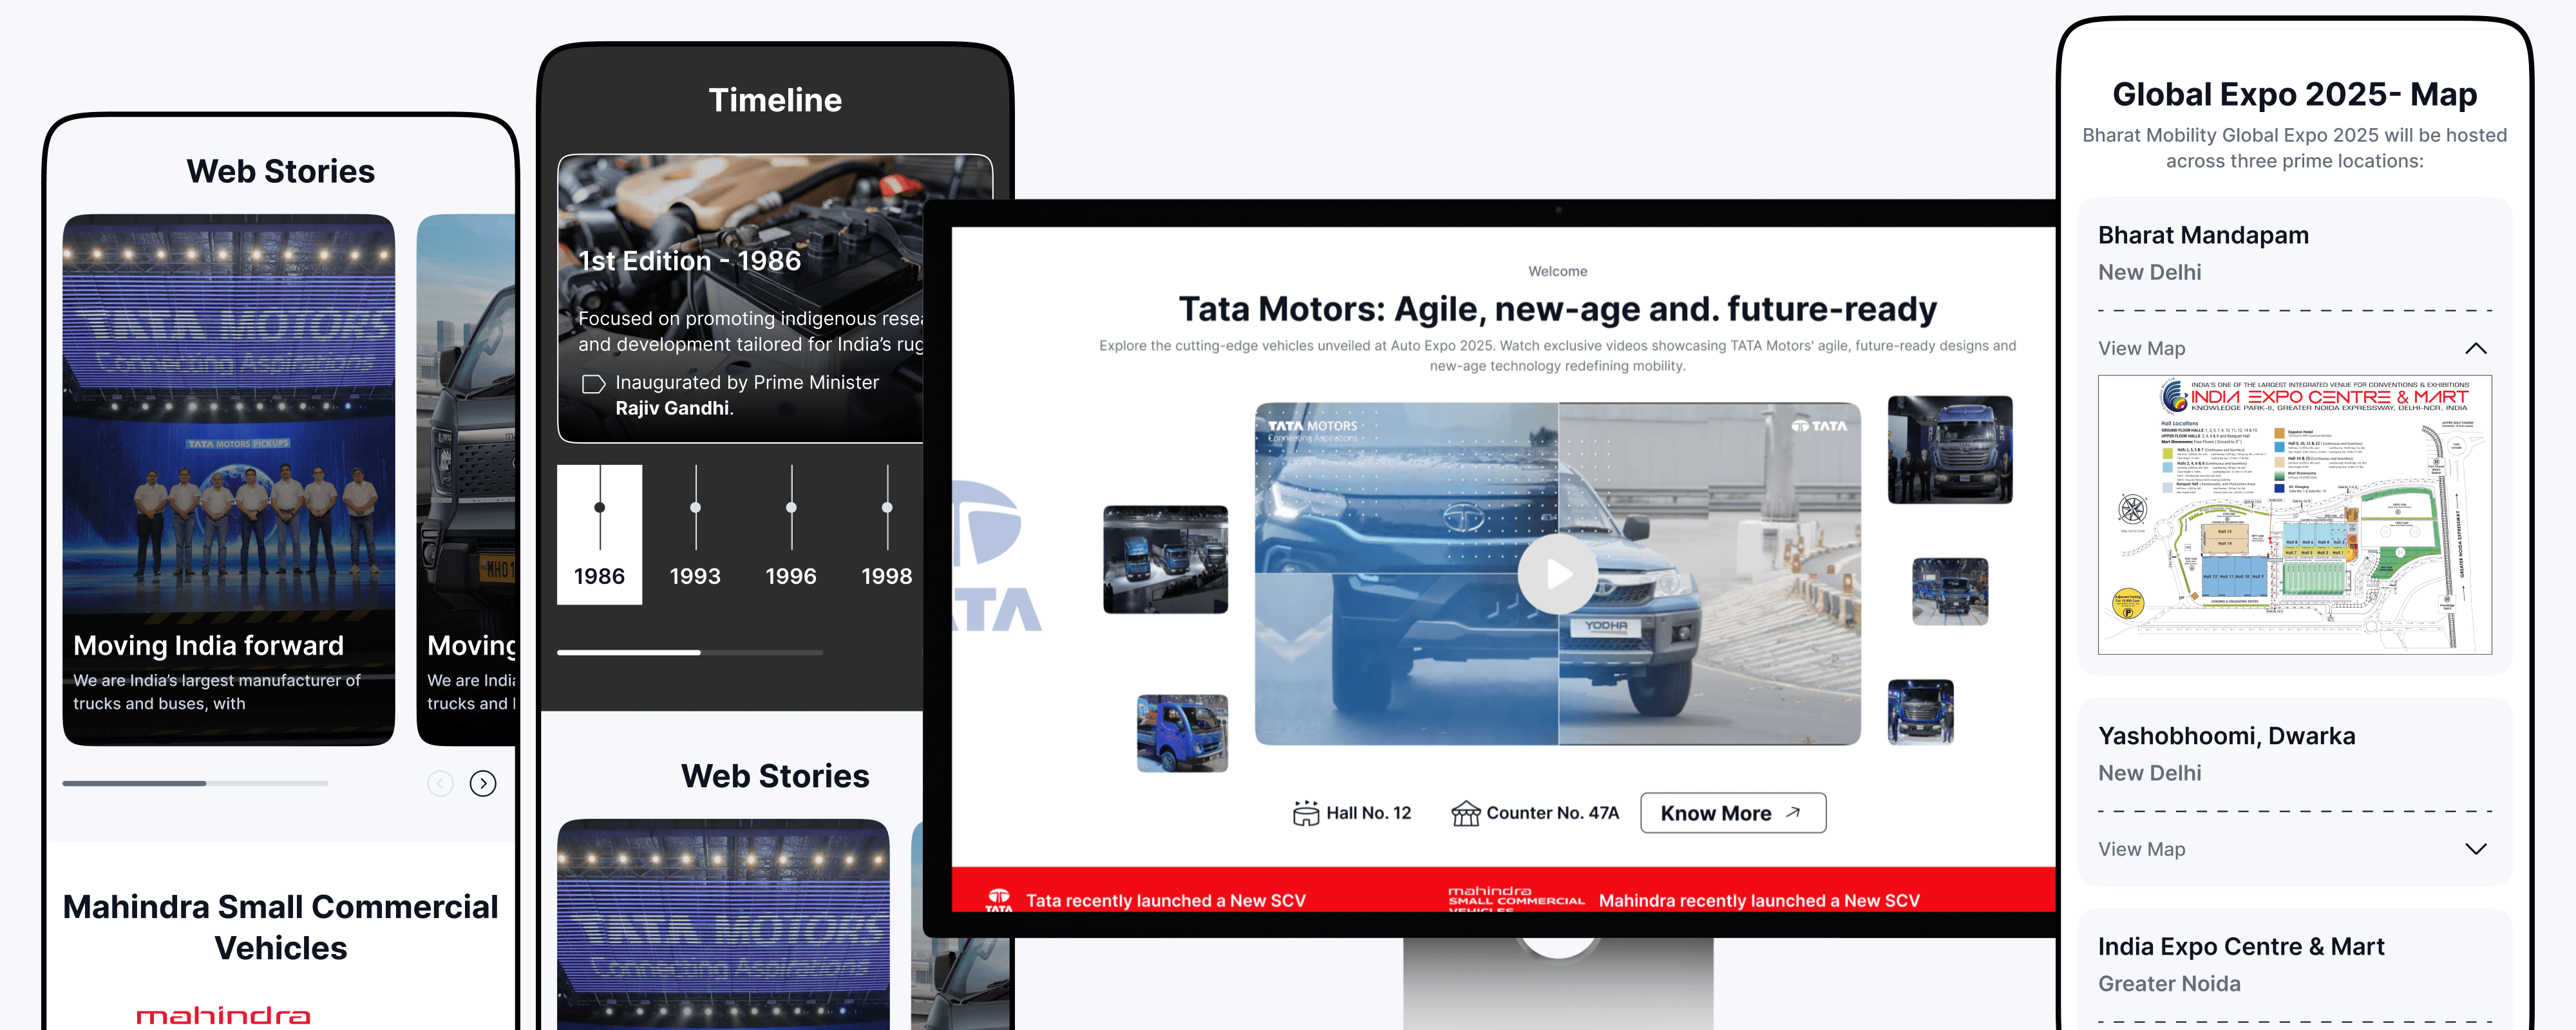Screen dimensions: 2576x1030
Task: Select the large blue truck thumbnail top right
Action: click(x=1949, y=450)
